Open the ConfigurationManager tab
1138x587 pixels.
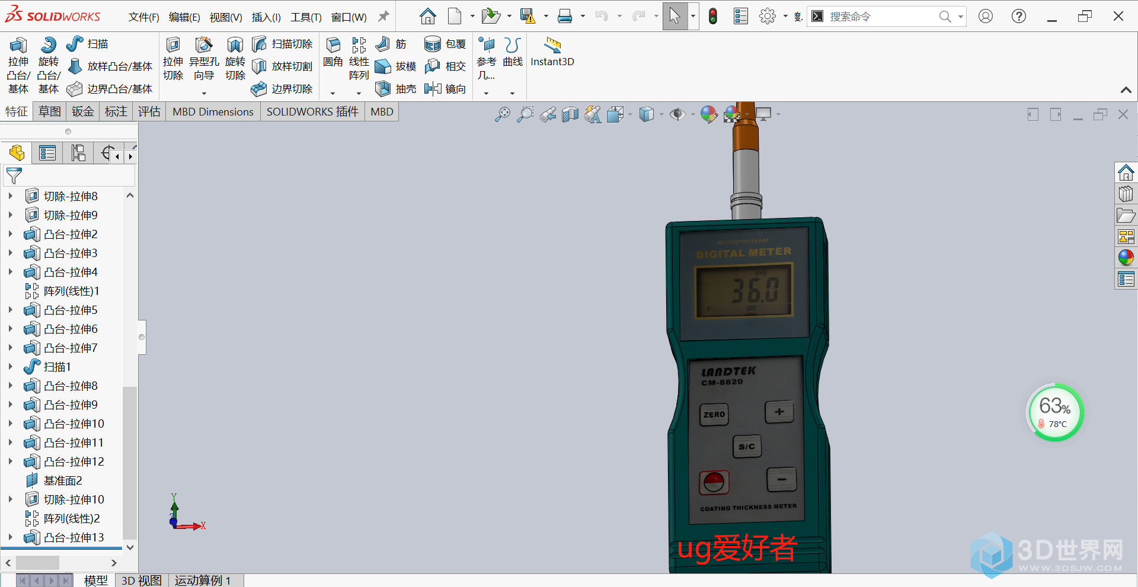pos(78,153)
